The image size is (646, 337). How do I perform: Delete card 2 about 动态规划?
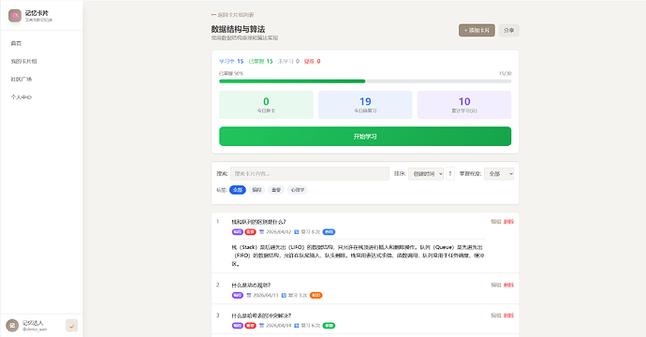pyautogui.click(x=508, y=286)
